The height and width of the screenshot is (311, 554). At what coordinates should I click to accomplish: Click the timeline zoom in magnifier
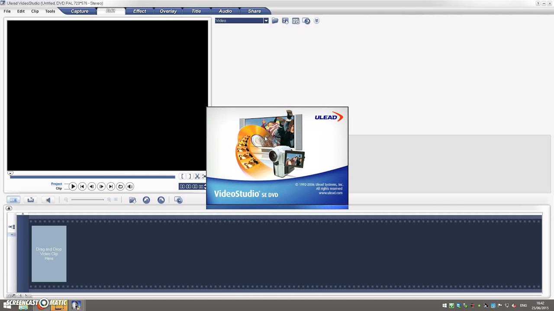pos(109,200)
